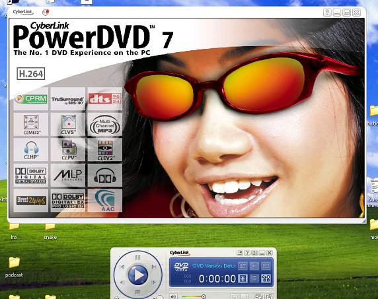Pause playback on the control wheel
Viewport: 378px width, 299px height.
point(137,257)
